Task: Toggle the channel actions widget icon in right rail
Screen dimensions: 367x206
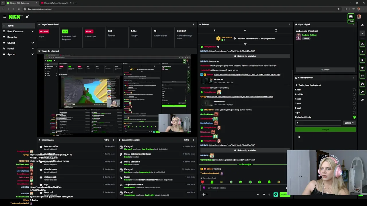Action: click(x=362, y=84)
